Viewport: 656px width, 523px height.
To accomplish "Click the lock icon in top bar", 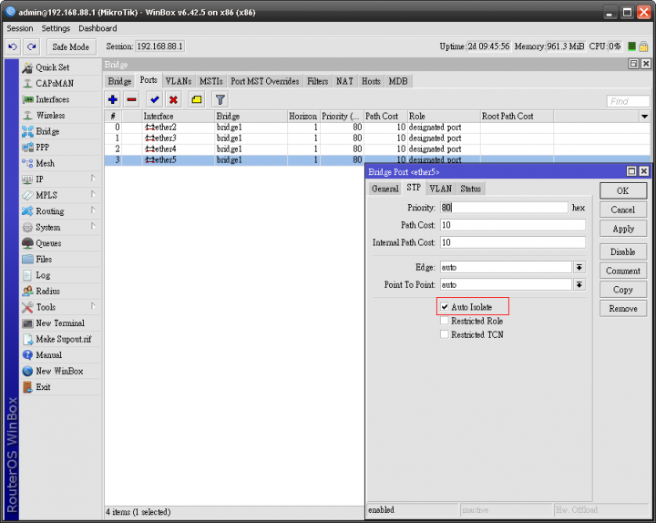I will pyautogui.click(x=643, y=46).
